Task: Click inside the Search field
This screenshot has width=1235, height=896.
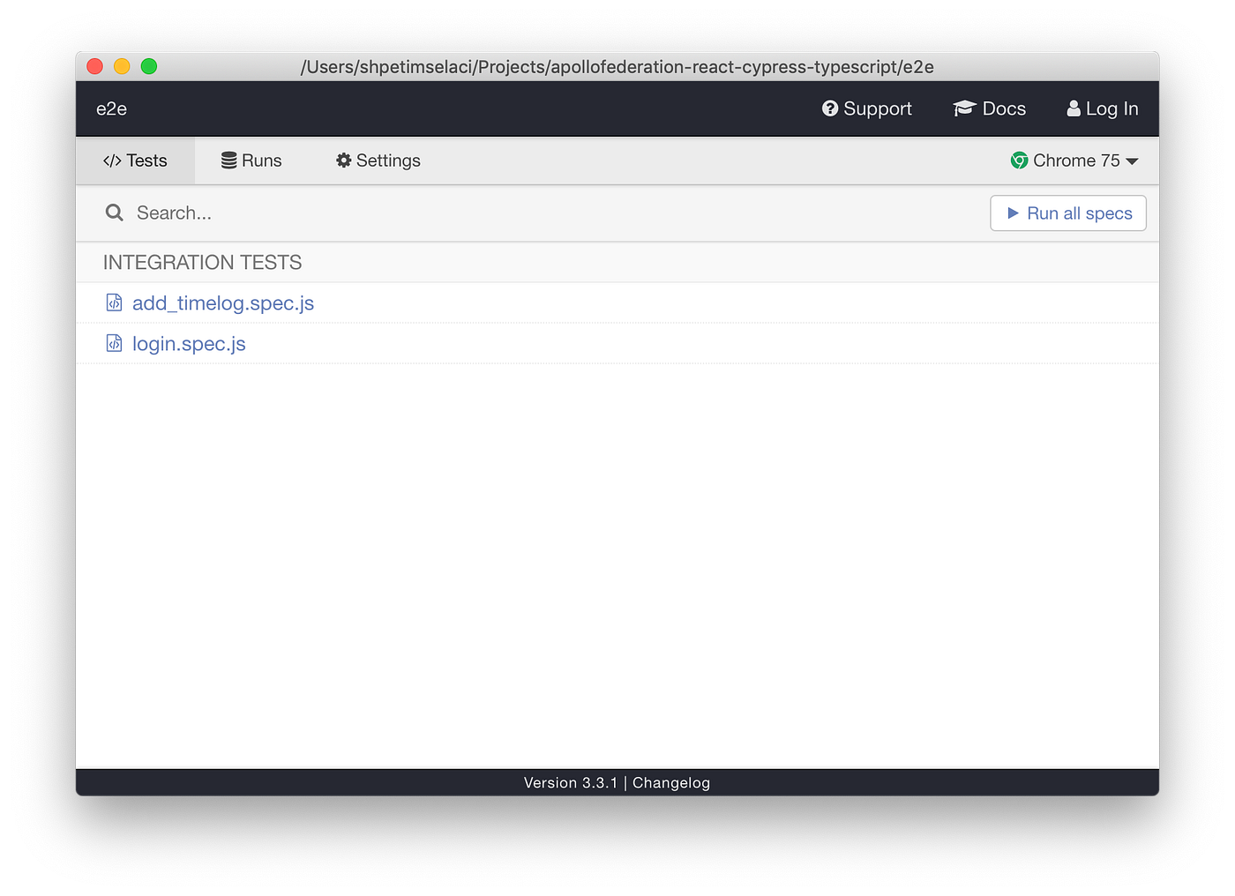Action: (265, 213)
